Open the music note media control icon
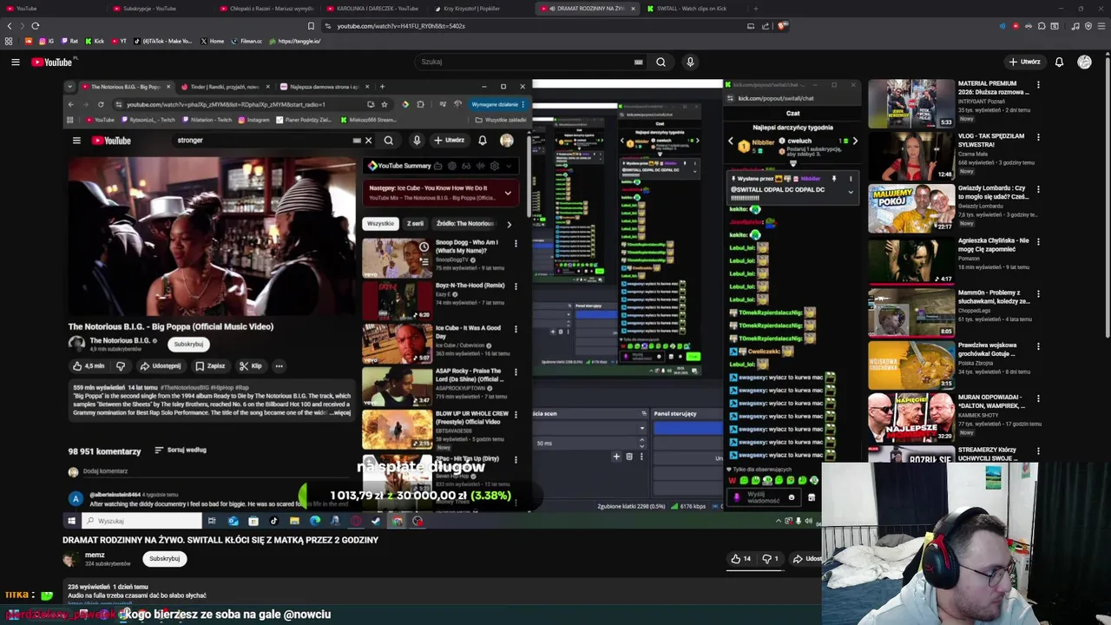1111x625 pixels. point(1075,26)
